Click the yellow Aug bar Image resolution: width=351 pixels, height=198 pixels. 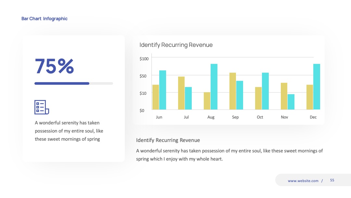pos(207,101)
